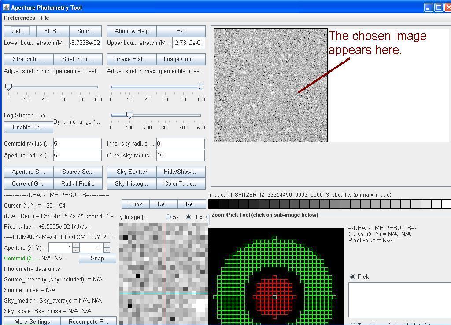Select the 10x zoom radio button
This screenshot has width=451, height=325.
click(189, 217)
